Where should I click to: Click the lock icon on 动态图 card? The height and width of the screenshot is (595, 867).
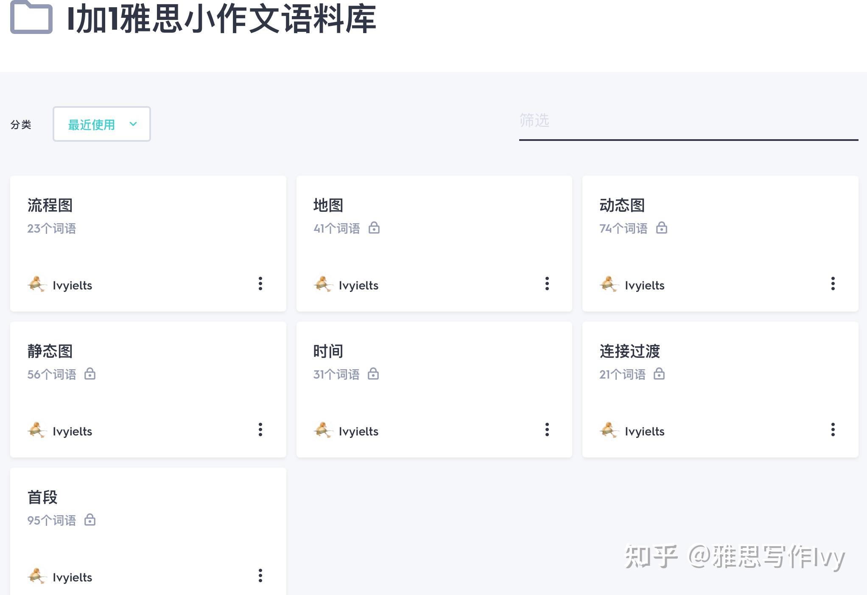(x=661, y=228)
